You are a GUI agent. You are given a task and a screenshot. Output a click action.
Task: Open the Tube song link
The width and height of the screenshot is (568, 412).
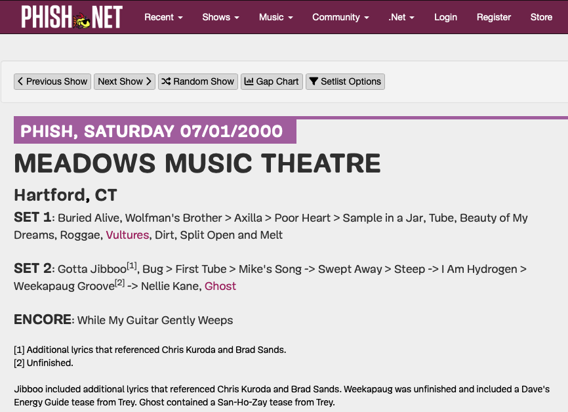click(441, 218)
